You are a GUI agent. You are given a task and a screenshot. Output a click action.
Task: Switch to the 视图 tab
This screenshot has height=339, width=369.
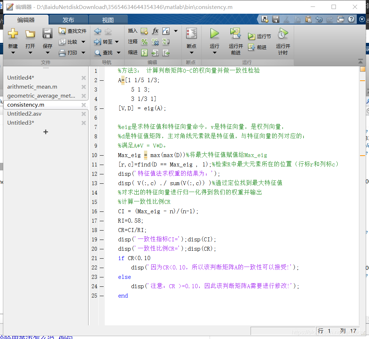click(x=108, y=20)
